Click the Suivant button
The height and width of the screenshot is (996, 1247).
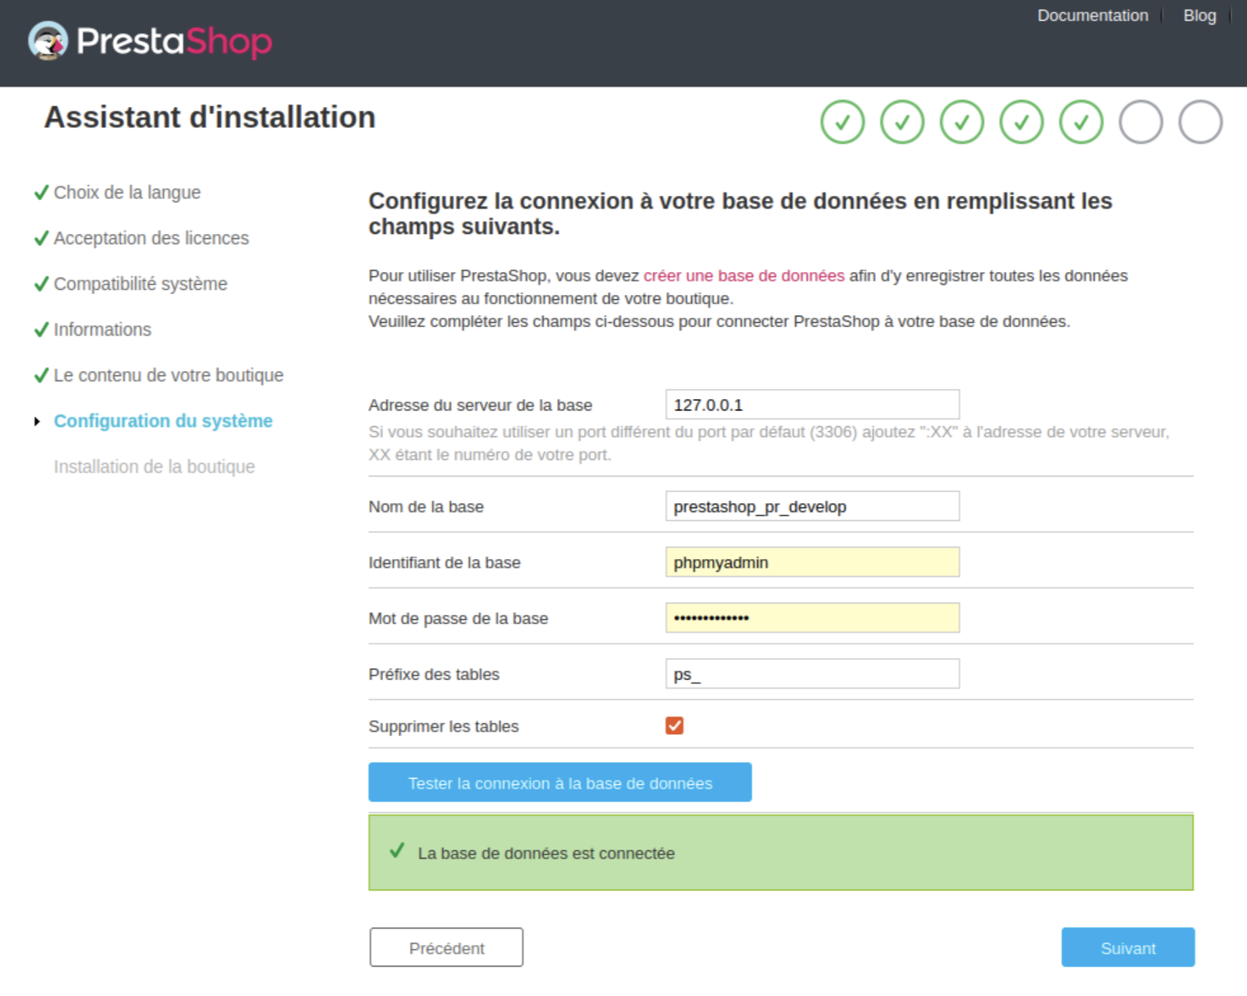click(1128, 947)
